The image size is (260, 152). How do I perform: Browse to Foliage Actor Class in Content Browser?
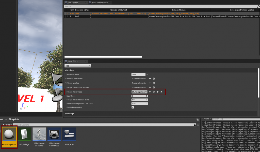click(x=154, y=92)
